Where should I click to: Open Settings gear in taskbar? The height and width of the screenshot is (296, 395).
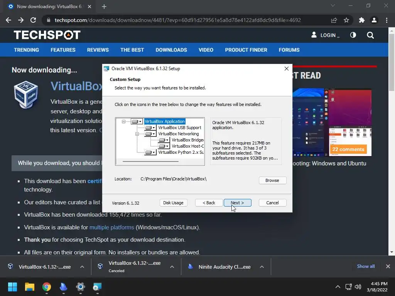[80, 287]
